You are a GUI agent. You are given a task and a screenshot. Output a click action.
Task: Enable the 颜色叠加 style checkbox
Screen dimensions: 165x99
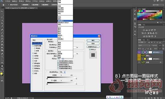(x=33, y=63)
